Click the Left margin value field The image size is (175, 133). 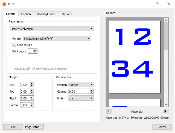pyautogui.click(x=25, y=85)
